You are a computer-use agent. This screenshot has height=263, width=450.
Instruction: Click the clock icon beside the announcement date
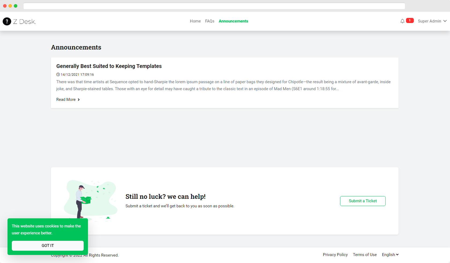click(x=58, y=74)
